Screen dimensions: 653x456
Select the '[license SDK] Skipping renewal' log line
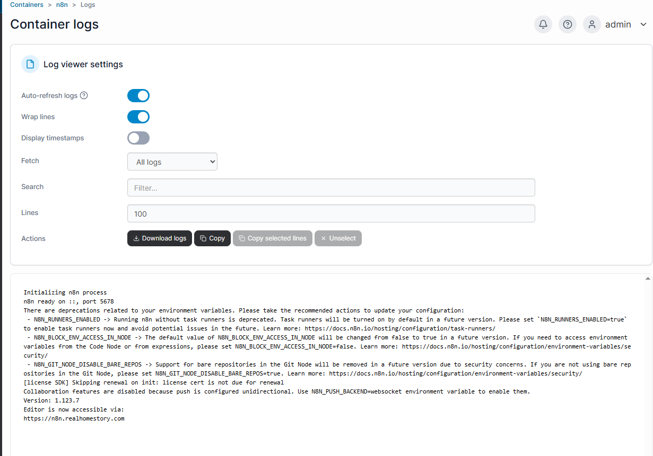point(154,382)
